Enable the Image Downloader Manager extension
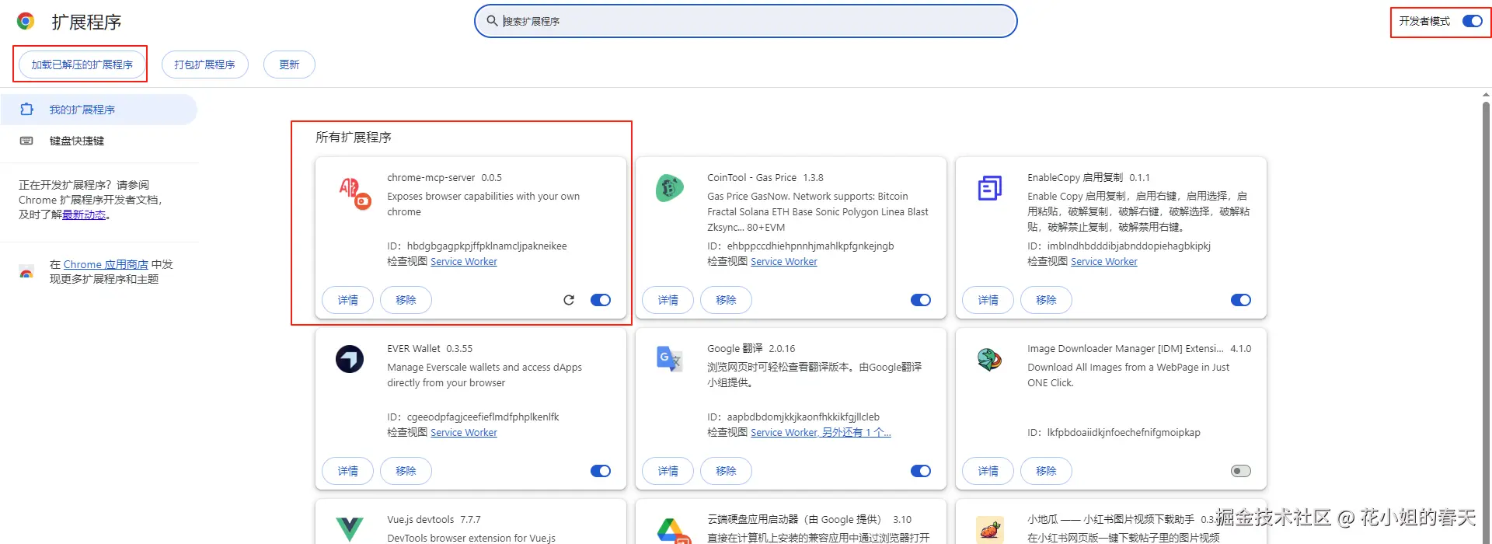Viewport: 1492px width, 544px height. click(1241, 471)
